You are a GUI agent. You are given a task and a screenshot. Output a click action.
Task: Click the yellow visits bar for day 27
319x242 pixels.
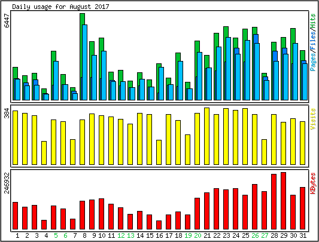click(264, 152)
